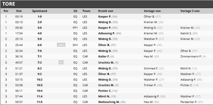The image size is (213, 105).
Task: Click Katnik S. second assist in 4:0 row
Action: (186, 33)
